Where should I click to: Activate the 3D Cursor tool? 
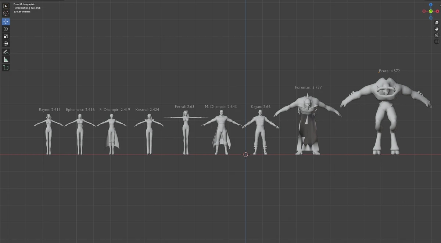point(6,14)
